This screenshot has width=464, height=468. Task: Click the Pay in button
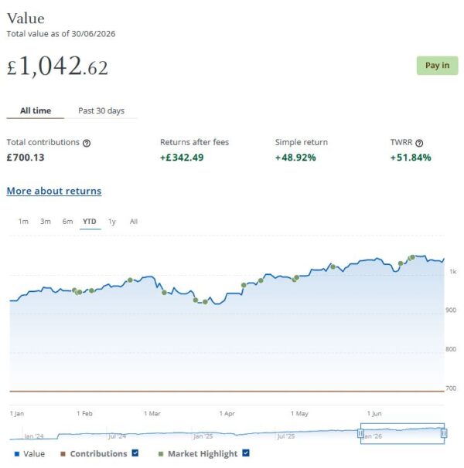437,66
